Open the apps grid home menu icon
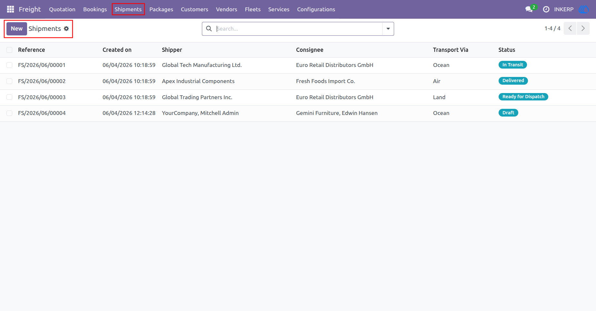 (10, 9)
